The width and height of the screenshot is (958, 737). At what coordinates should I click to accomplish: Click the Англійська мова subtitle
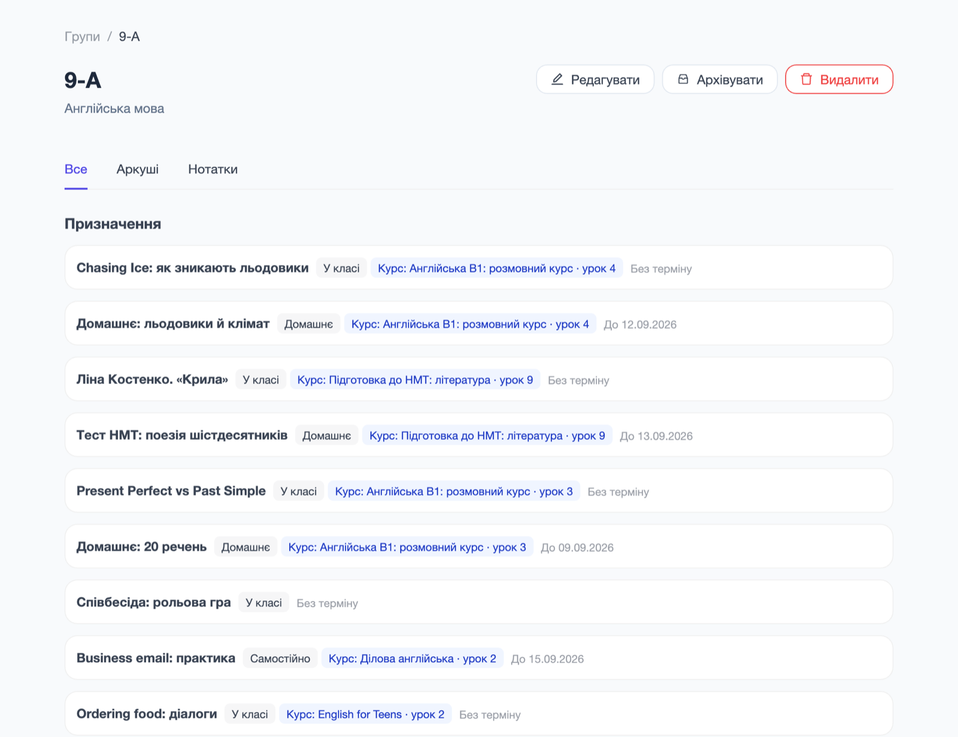point(114,108)
